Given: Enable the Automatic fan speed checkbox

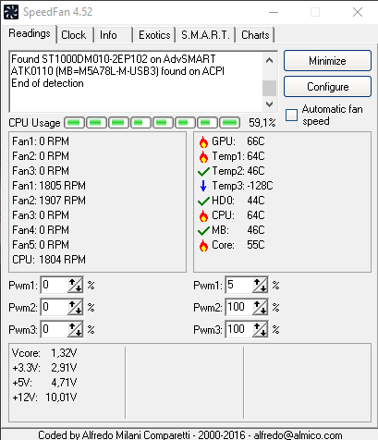Looking at the screenshot, I should (291, 115).
